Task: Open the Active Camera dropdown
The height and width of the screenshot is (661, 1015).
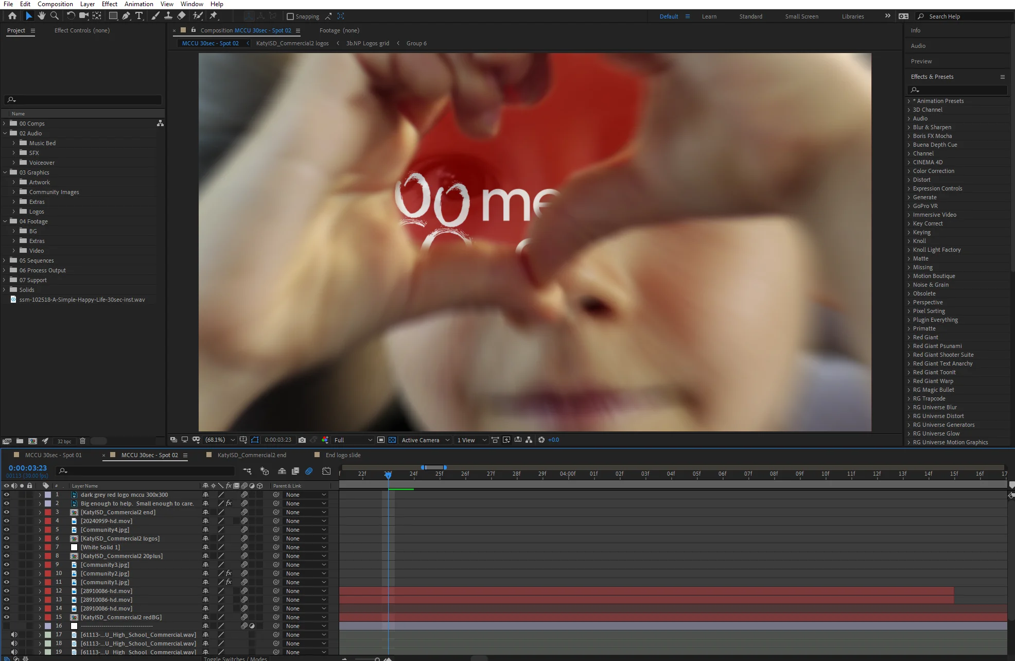Action: point(426,440)
